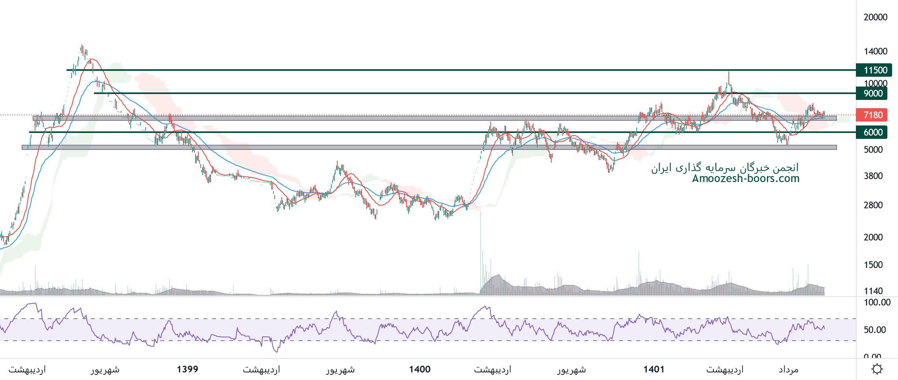Click the انجمن خبرگان سرمایه گذاری ایران text

(725, 168)
